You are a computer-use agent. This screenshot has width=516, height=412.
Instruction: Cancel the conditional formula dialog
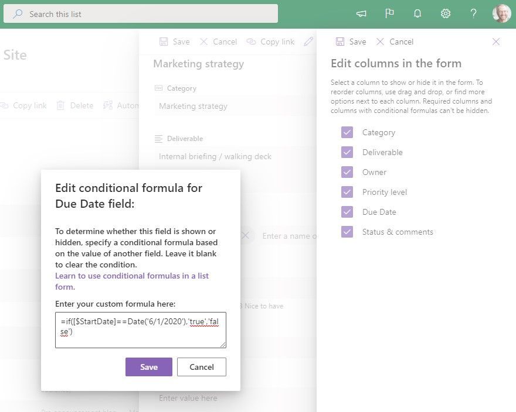(x=201, y=367)
